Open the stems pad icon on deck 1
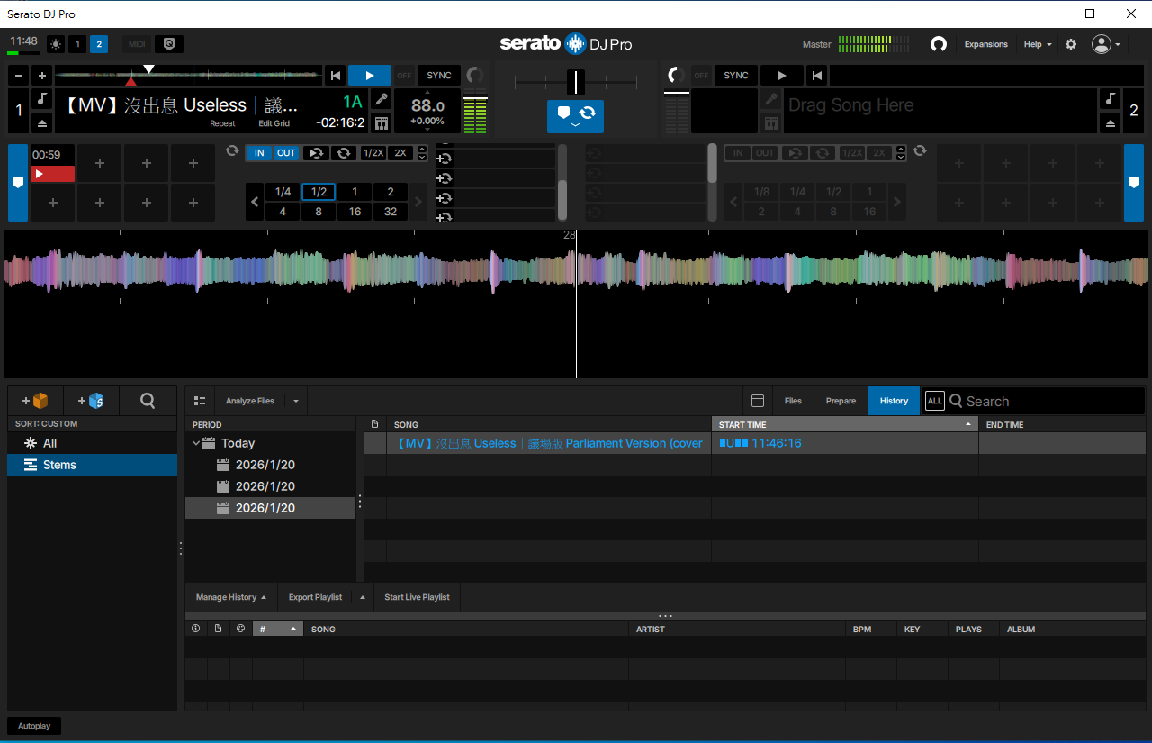 [x=382, y=123]
